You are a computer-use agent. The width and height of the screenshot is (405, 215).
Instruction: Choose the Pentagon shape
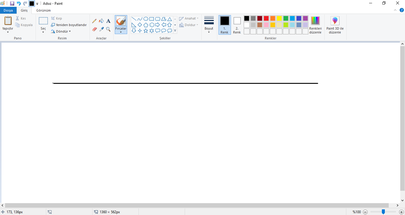click(146, 25)
